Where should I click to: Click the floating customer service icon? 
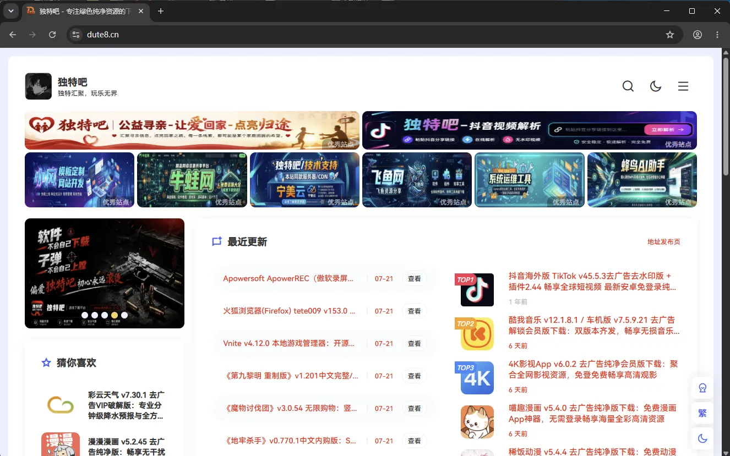[702, 388]
